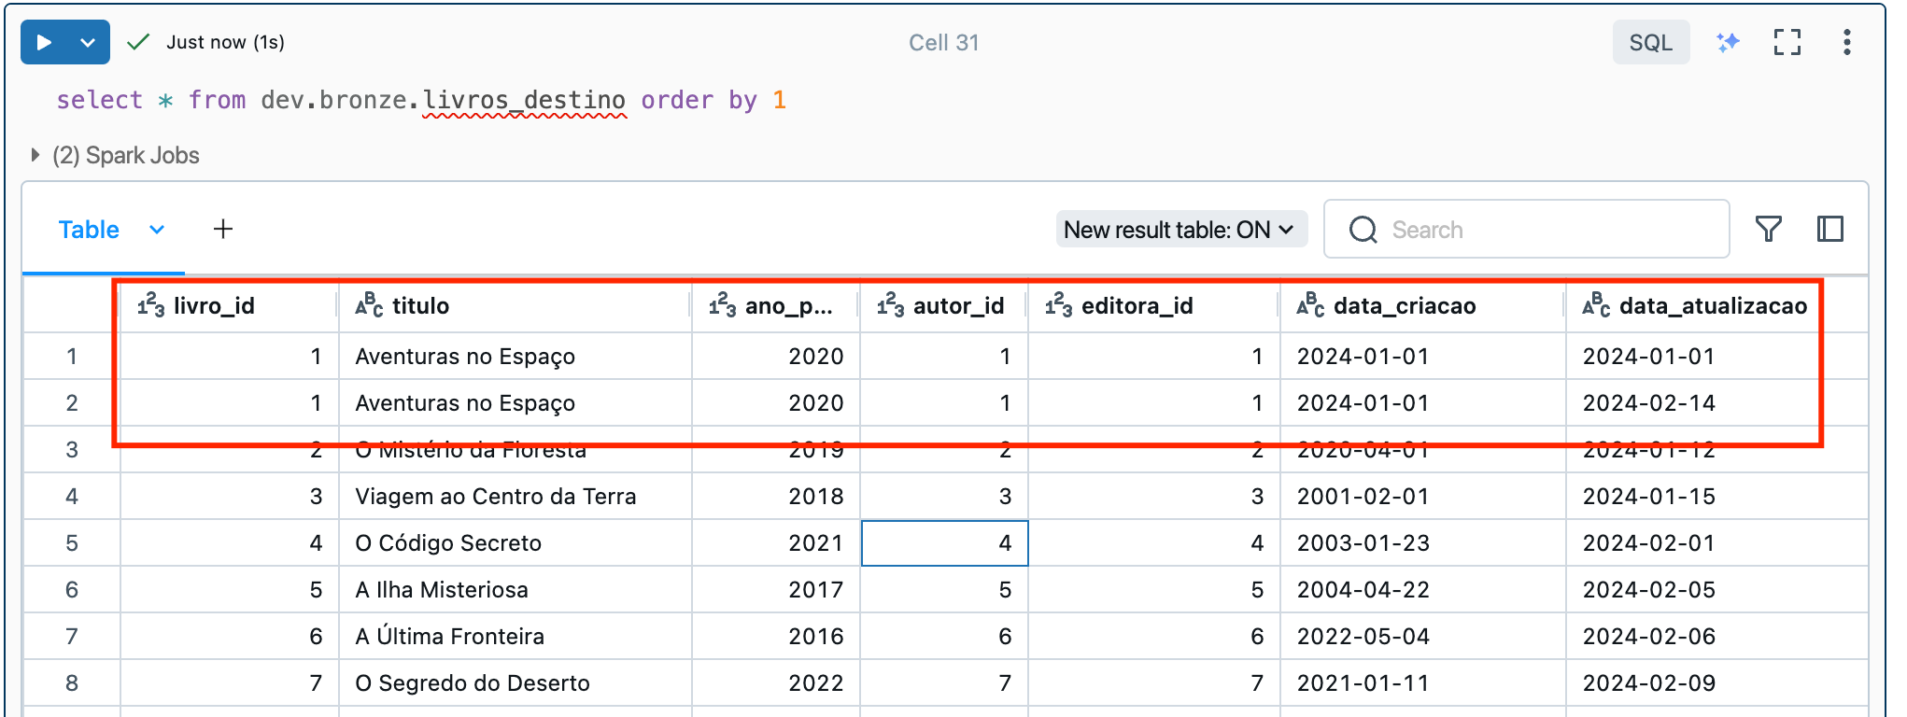Image resolution: width=1907 pixels, height=717 pixels.
Task: Toggle the columns side panel icon
Action: [1829, 230]
